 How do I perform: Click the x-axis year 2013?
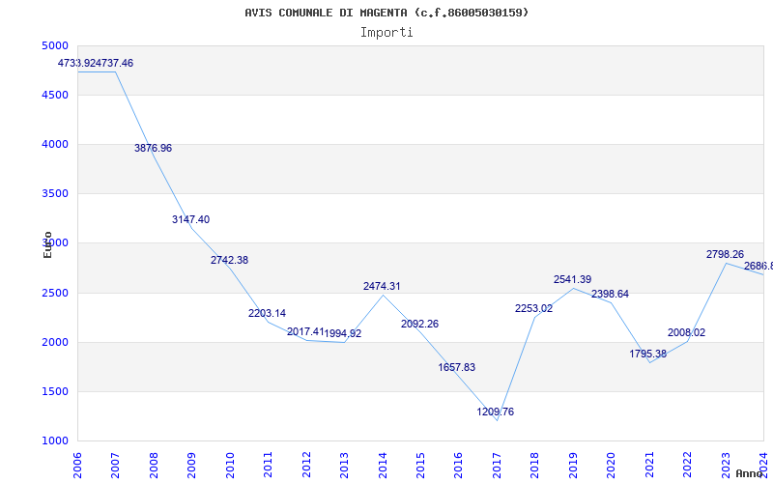(344, 466)
